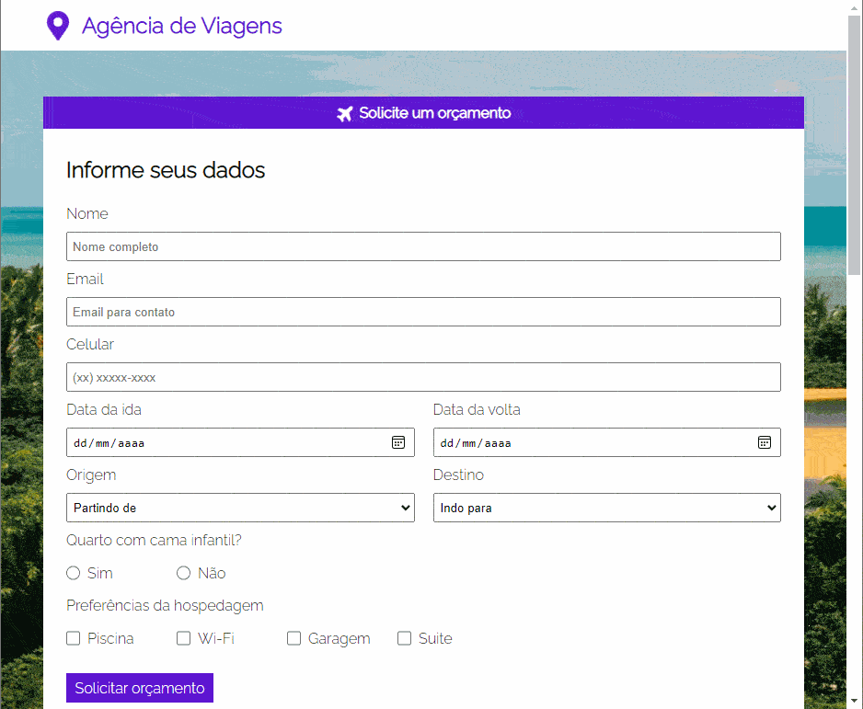Screen dimensions: 863x709
Task: Click the Agência de Viagens title link
Action: [181, 26]
